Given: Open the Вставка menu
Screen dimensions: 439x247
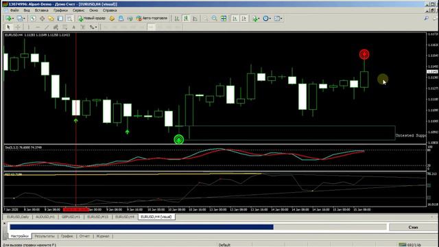Looking at the screenshot, I should (x=41, y=10).
